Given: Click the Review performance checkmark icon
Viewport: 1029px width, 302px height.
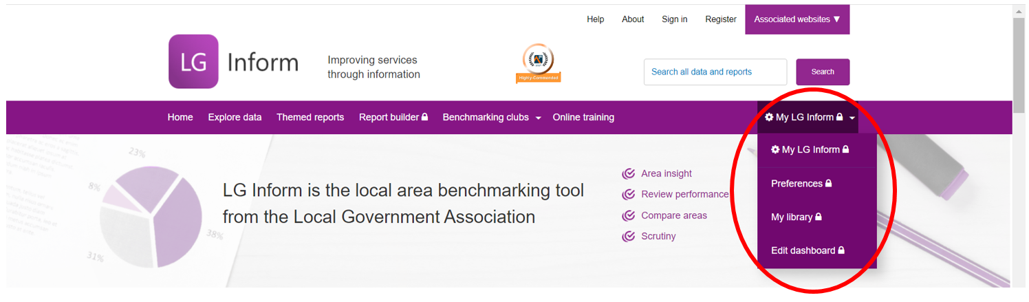Looking at the screenshot, I should point(628,195).
